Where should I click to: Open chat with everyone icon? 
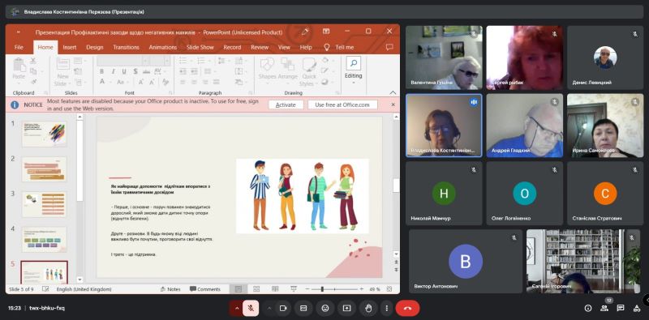pos(621,308)
